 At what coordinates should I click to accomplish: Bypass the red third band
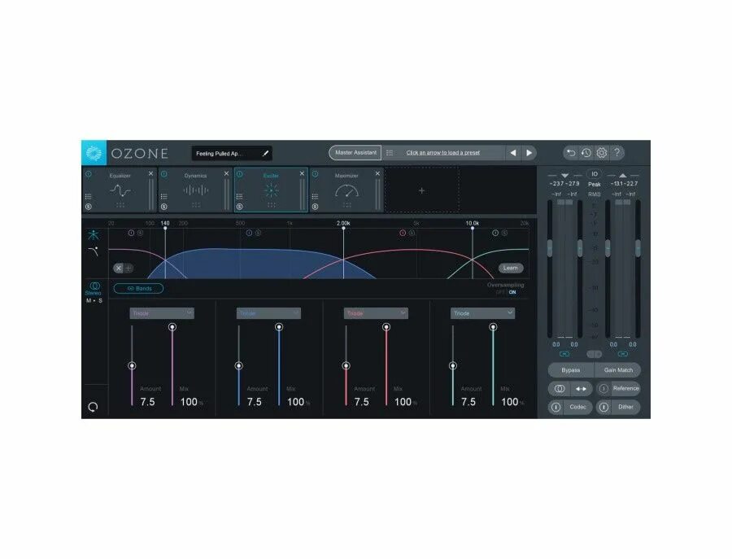click(403, 233)
